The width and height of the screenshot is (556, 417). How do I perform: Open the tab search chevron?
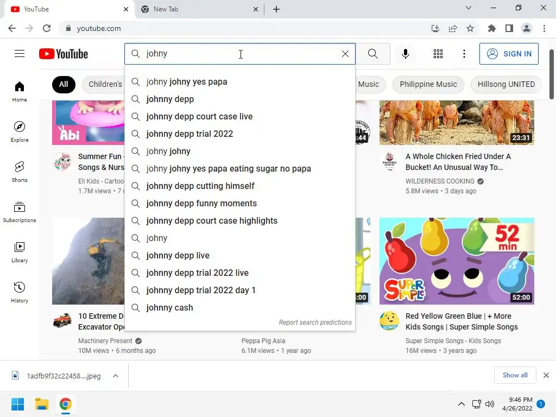(469, 8)
